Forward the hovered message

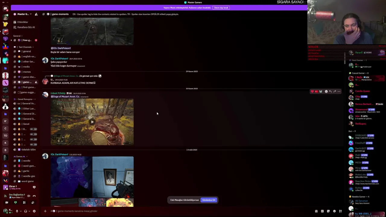click(x=334, y=91)
